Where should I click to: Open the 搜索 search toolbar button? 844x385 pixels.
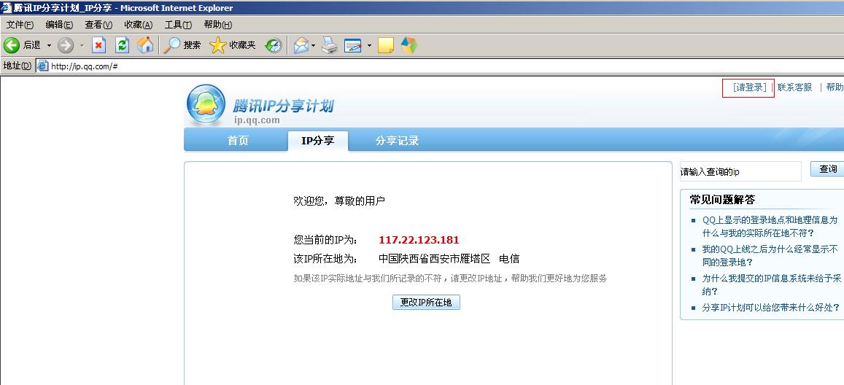pos(182,46)
